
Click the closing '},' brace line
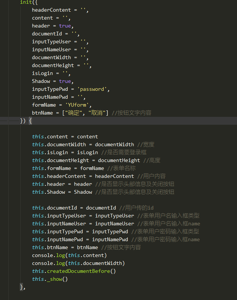(x=23, y=287)
